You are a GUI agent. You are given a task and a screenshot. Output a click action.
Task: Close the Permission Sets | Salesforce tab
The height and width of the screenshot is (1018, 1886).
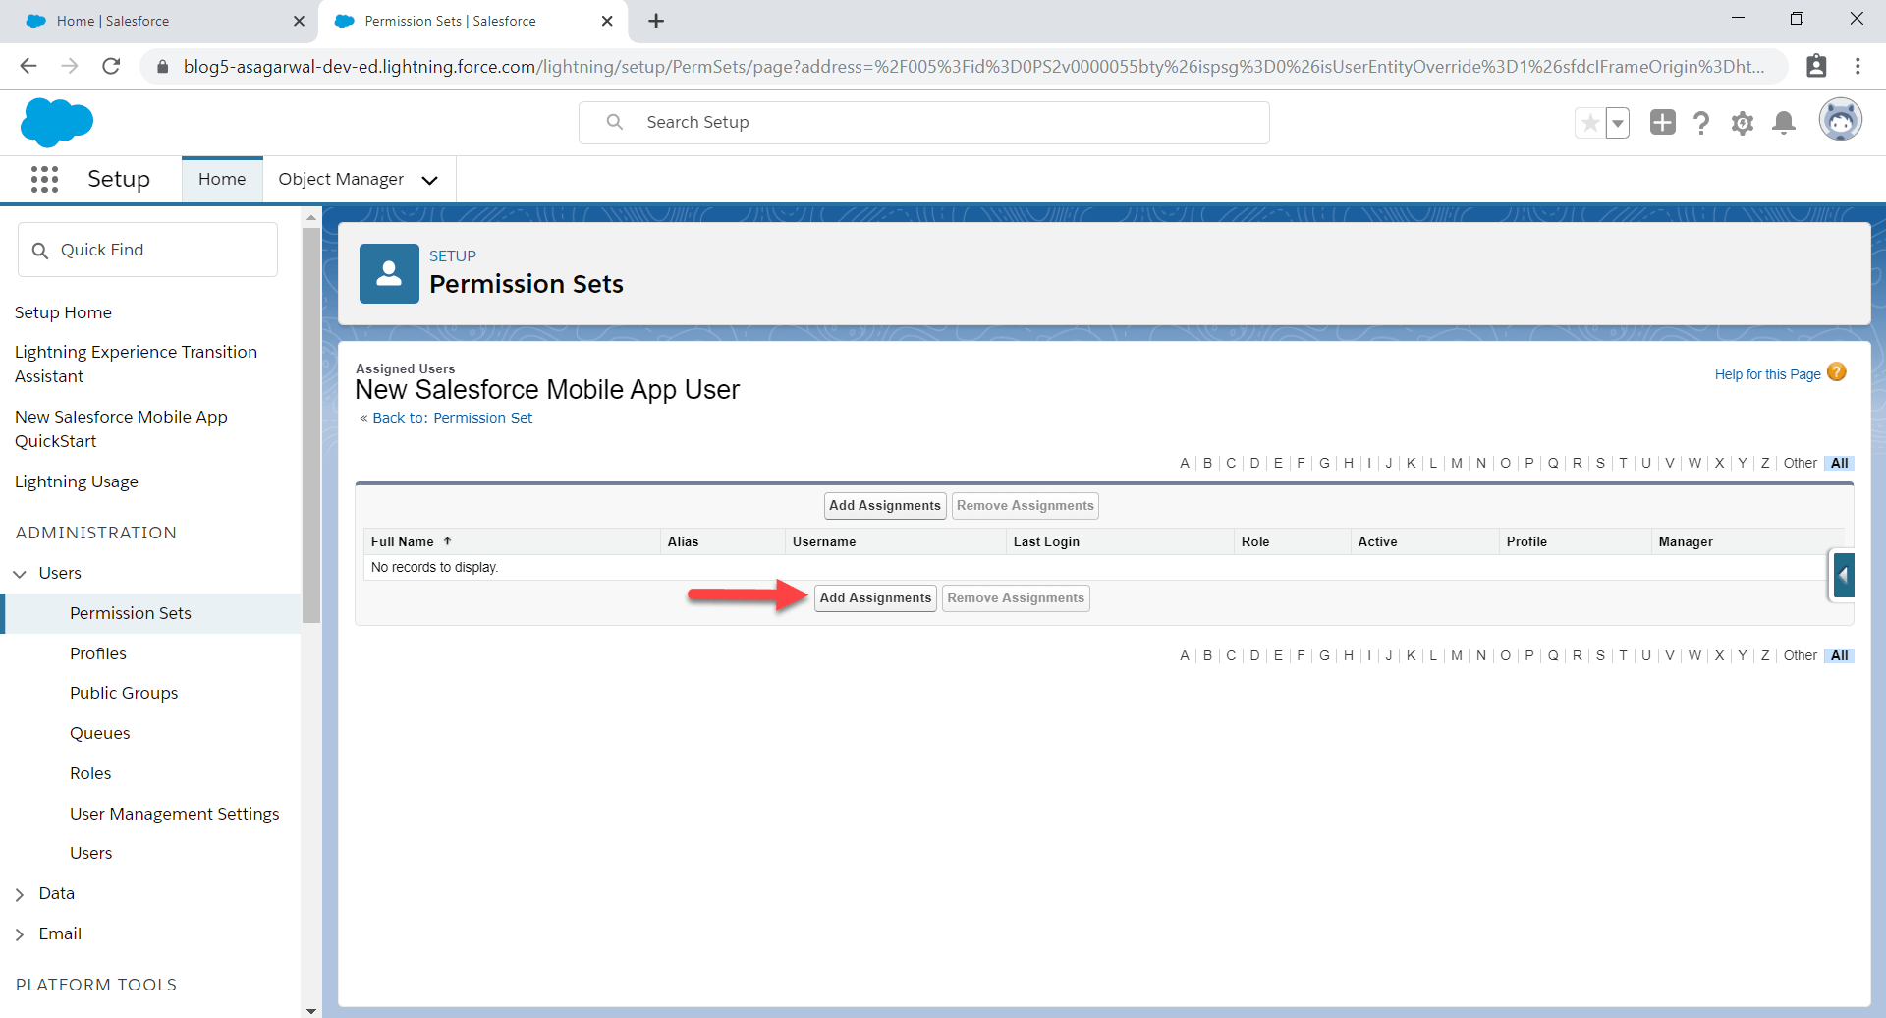coord(607,21)
